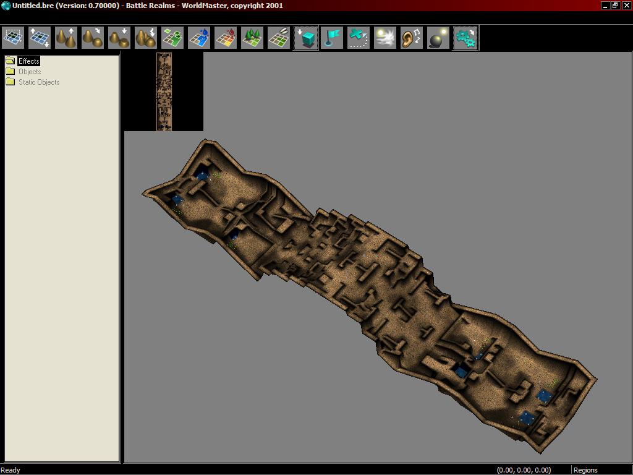633x475 pixels.
Task: Select the forest trees placement tool
Action: pyautogui.click(x=252, y=38)
